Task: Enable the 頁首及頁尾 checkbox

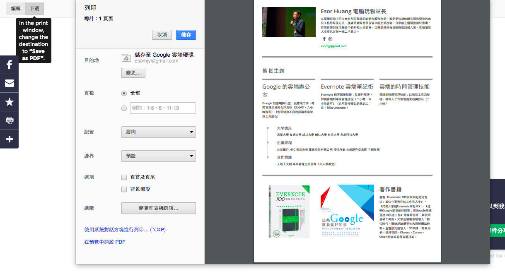Action: (x=124, y=177)
